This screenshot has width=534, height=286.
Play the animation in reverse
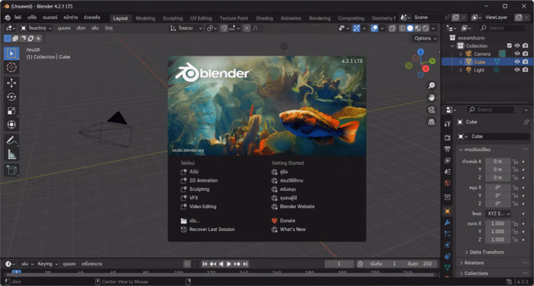pos(221,264)
